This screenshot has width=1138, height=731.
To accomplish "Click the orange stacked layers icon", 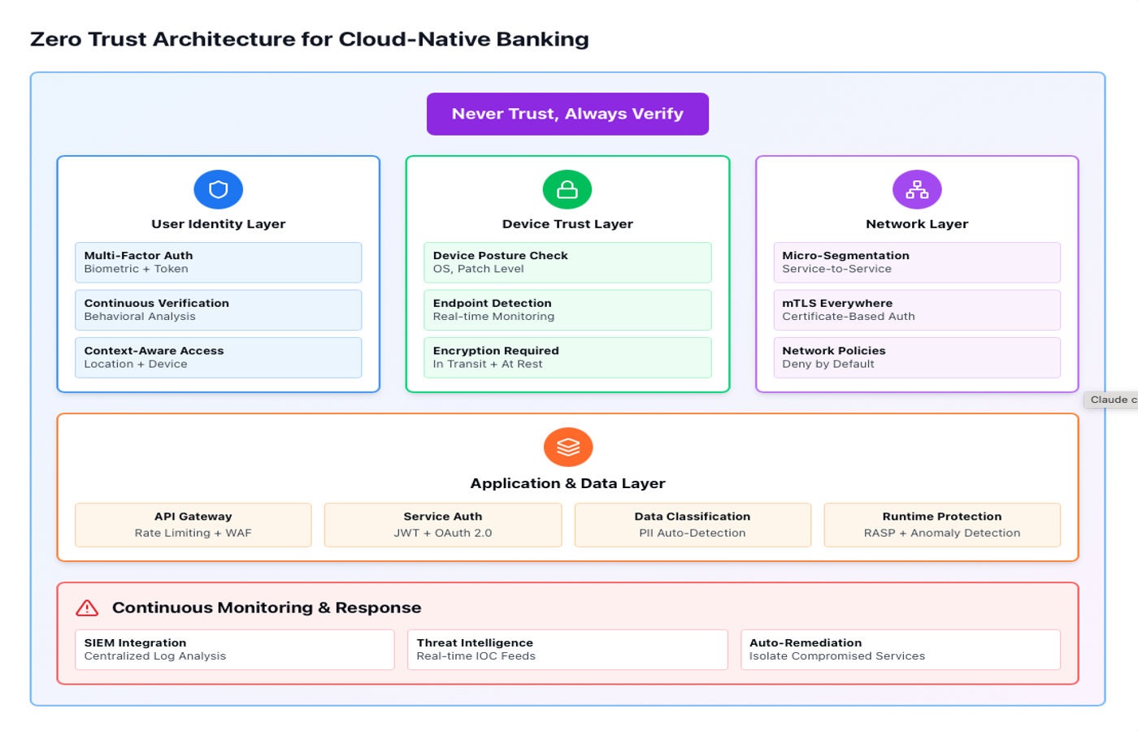I will click(568, 447).
